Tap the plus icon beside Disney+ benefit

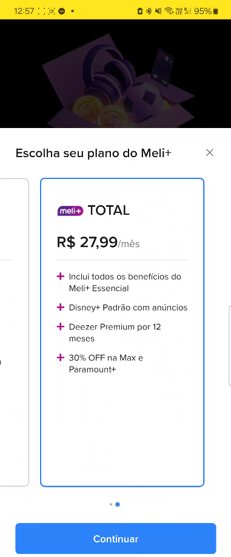[x=60, y=307]
